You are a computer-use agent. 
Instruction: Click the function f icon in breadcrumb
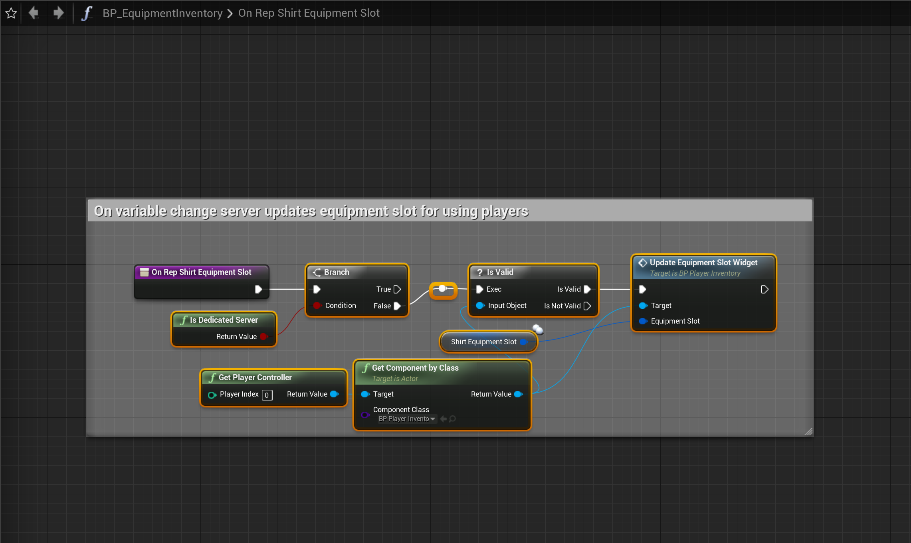tap(86, 13)
